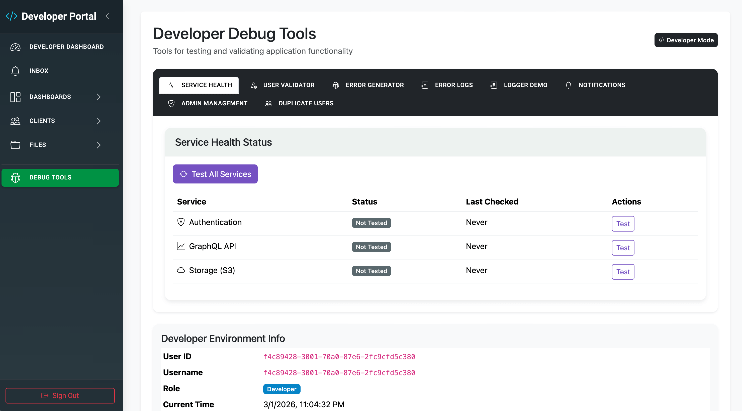
Task: Click the Developer Portal logo icon
Action: pos(12,16)
